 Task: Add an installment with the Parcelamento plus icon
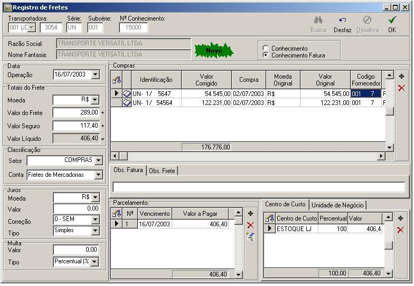[x=250, y=214]
